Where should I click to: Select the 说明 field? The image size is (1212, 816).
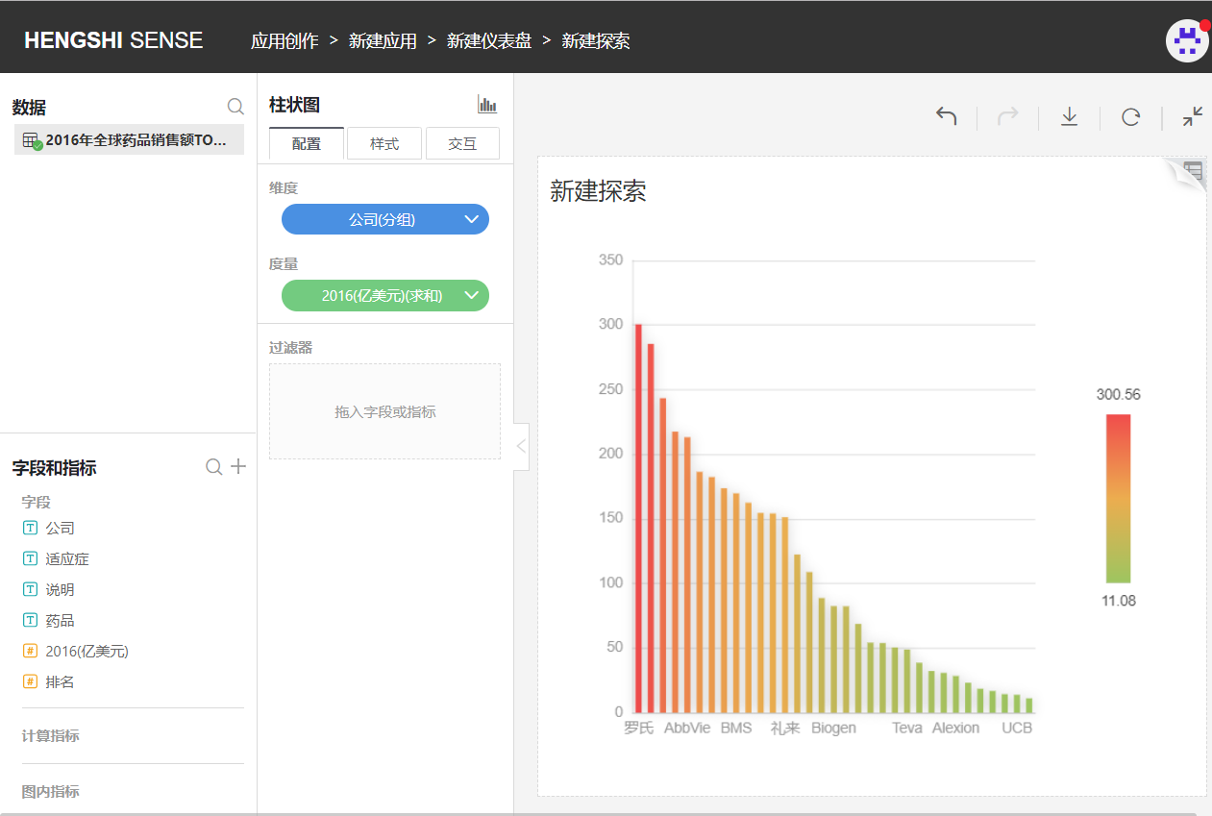[60, 589]
